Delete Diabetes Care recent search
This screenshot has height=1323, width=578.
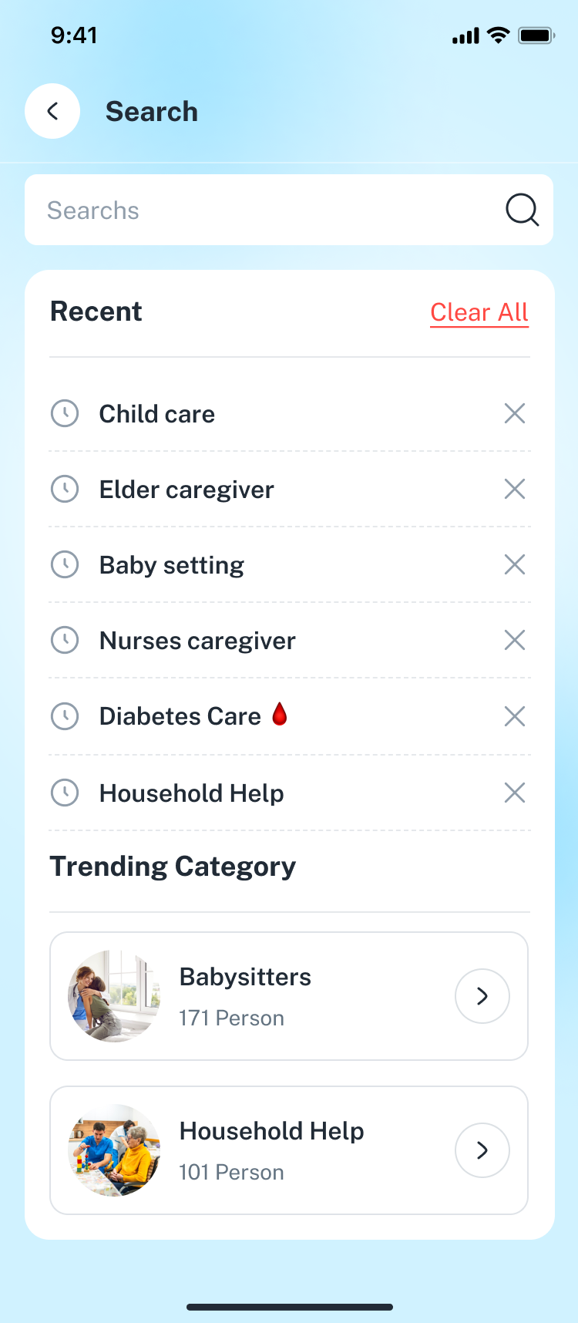pyautogui.click(x=514, y=716)
